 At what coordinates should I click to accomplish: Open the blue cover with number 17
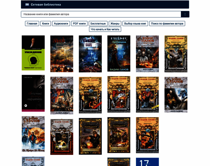(147, 162)
